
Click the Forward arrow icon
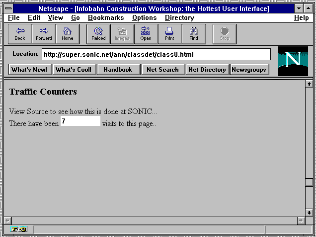tap(44, 34)
